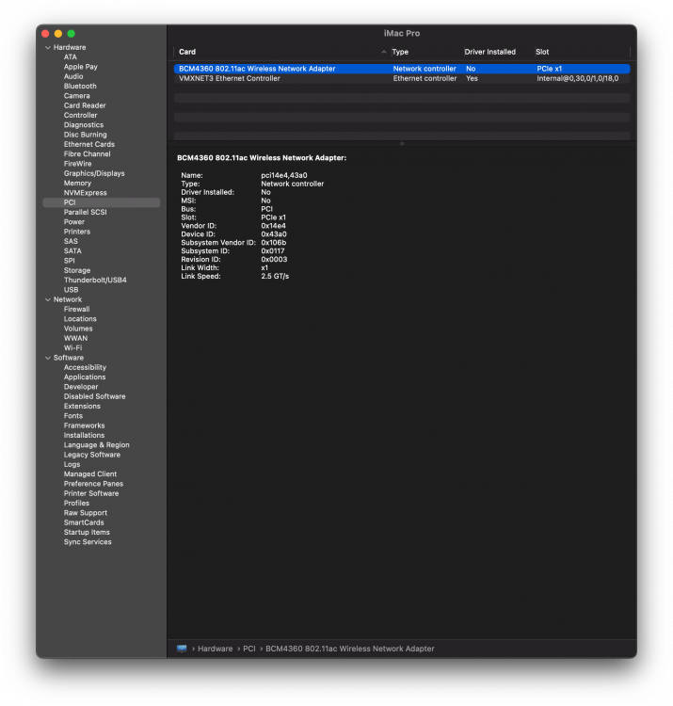Select Printers in the sidebar
This screenshot has width=673, height=706.
pyautogui.click(x=77, y=232)
